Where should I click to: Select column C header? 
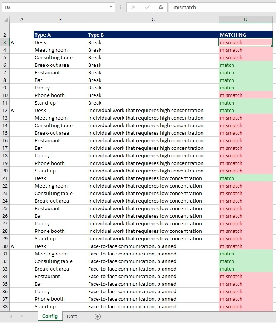[153, 20]
